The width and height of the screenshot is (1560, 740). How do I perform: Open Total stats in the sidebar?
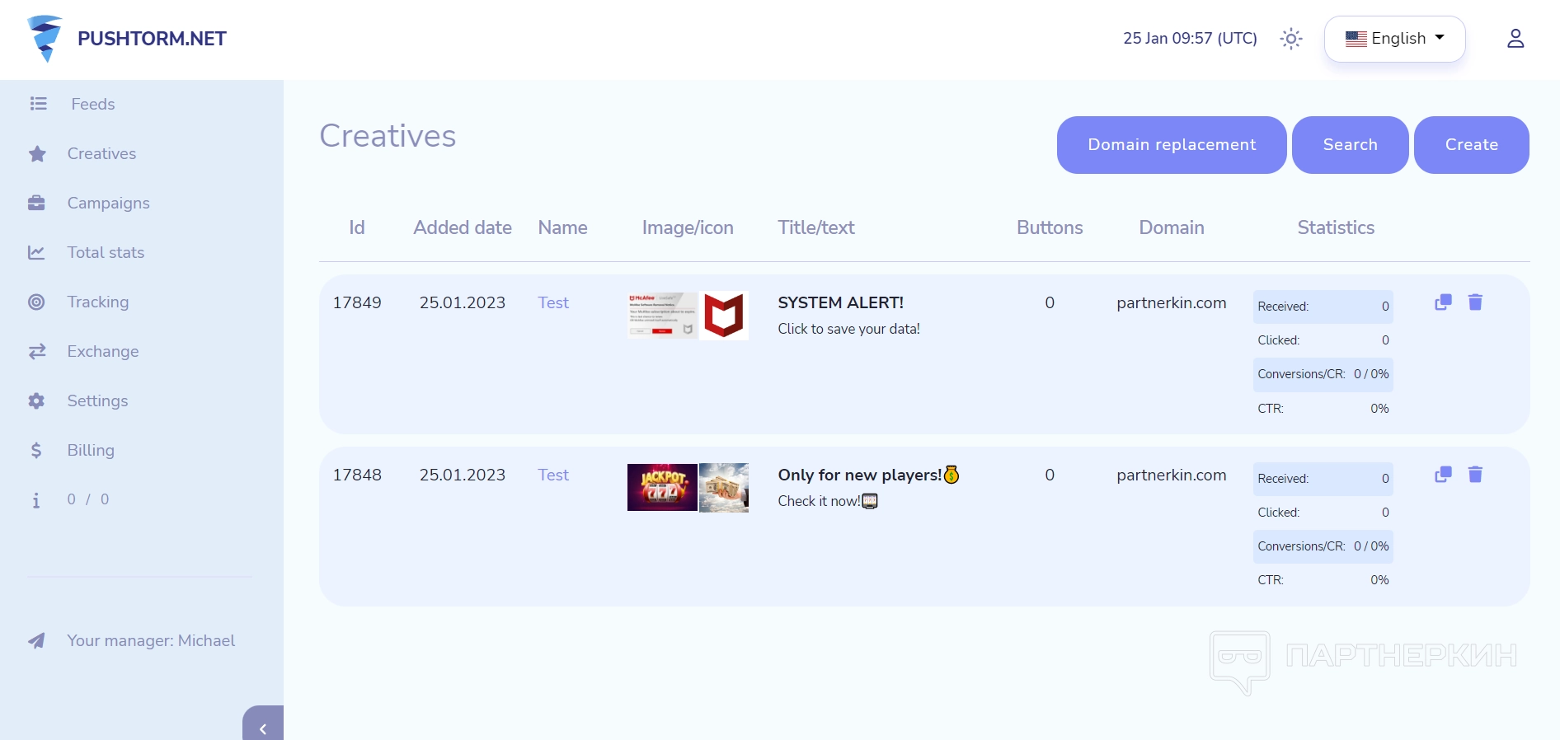point(106,252)
